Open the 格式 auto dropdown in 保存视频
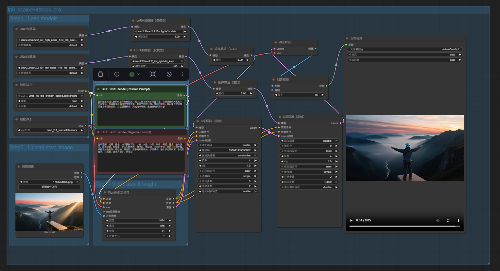Screen dimensions: 500x271 click(405, 55)
